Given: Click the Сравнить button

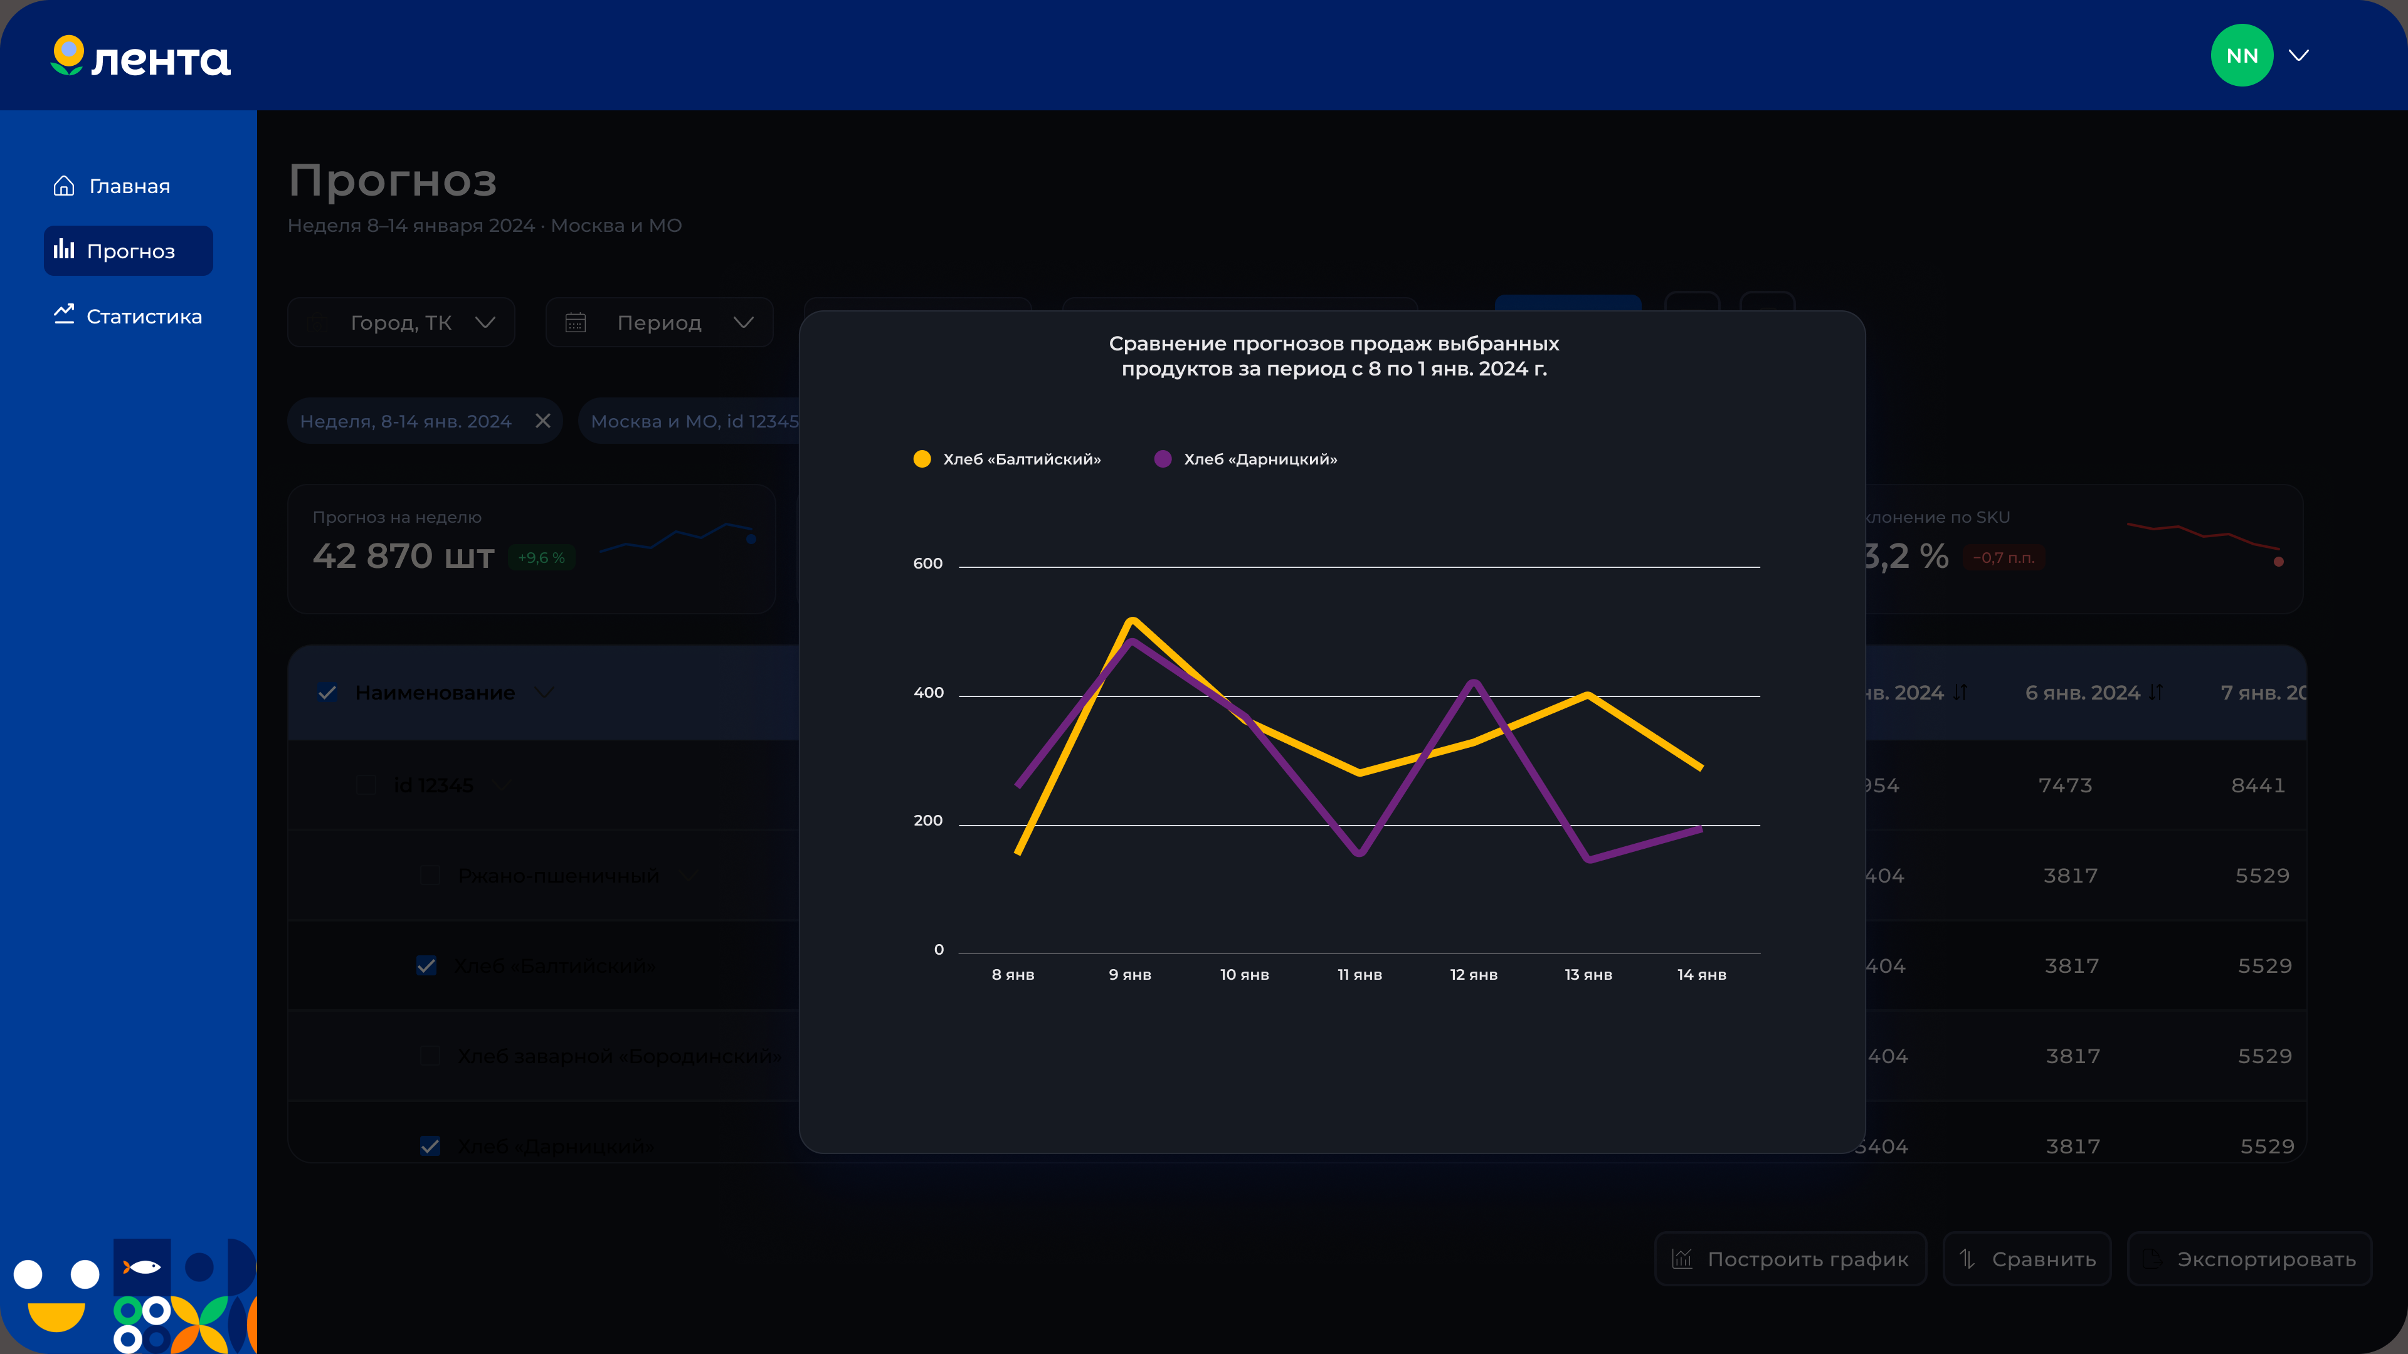Looking at the screenshot, I should pos(2027,1259).
